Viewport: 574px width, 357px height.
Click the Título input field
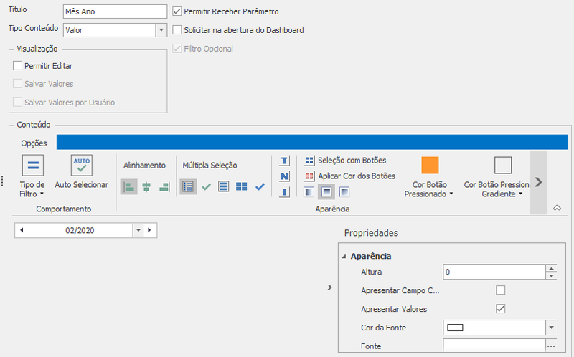coord(115,11)
